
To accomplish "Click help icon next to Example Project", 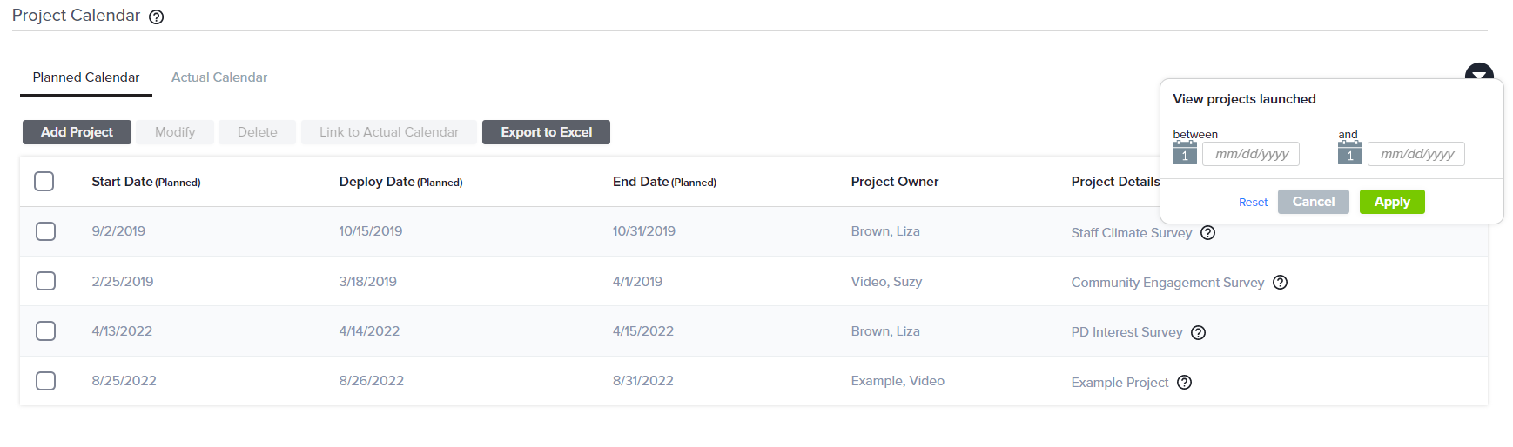I will click(1184, 383).
